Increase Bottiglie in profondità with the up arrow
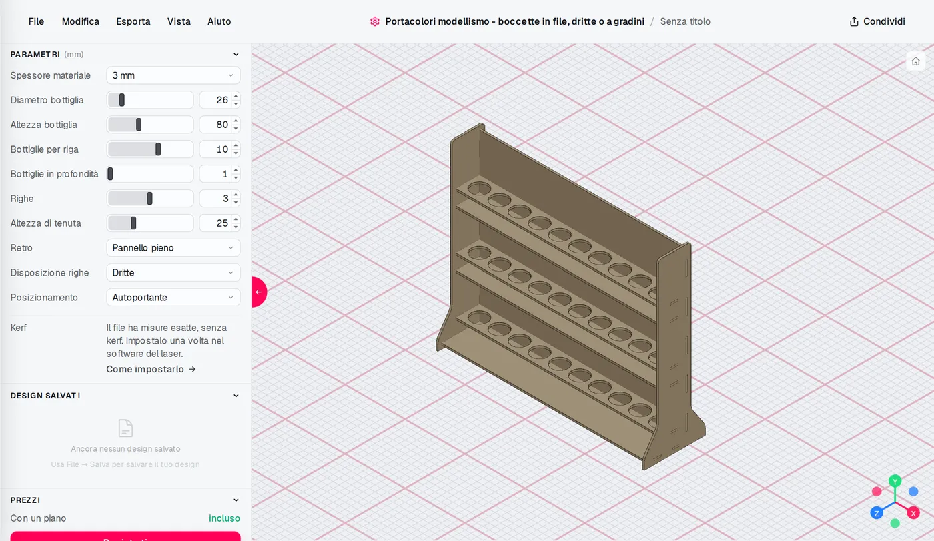Image resolution: width=934 pixels, height=541 pixels. [236, 171]
